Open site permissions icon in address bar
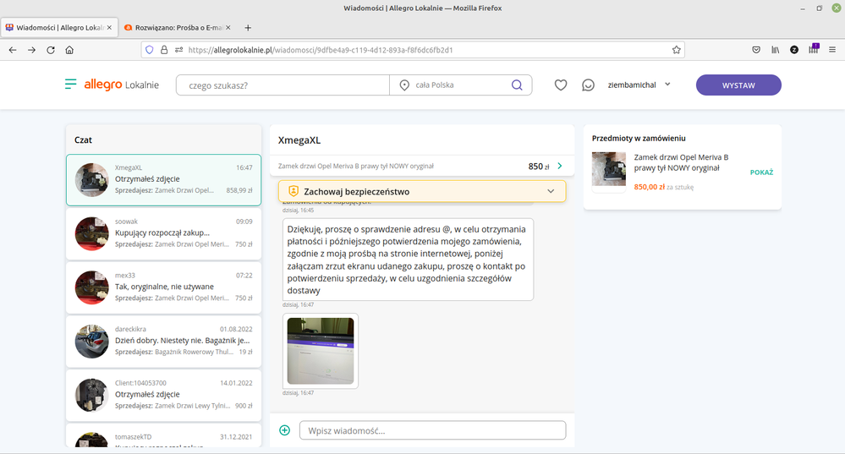This screenshot has width=845, height=454. coord(179,50)
